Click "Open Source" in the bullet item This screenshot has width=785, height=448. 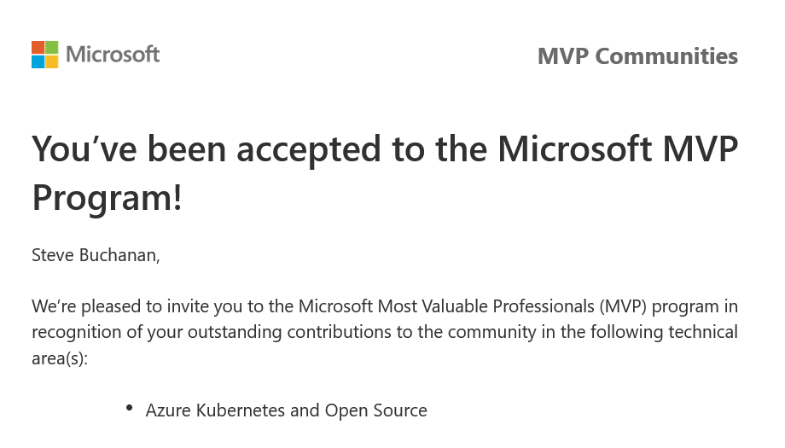[x=375, y=410]
